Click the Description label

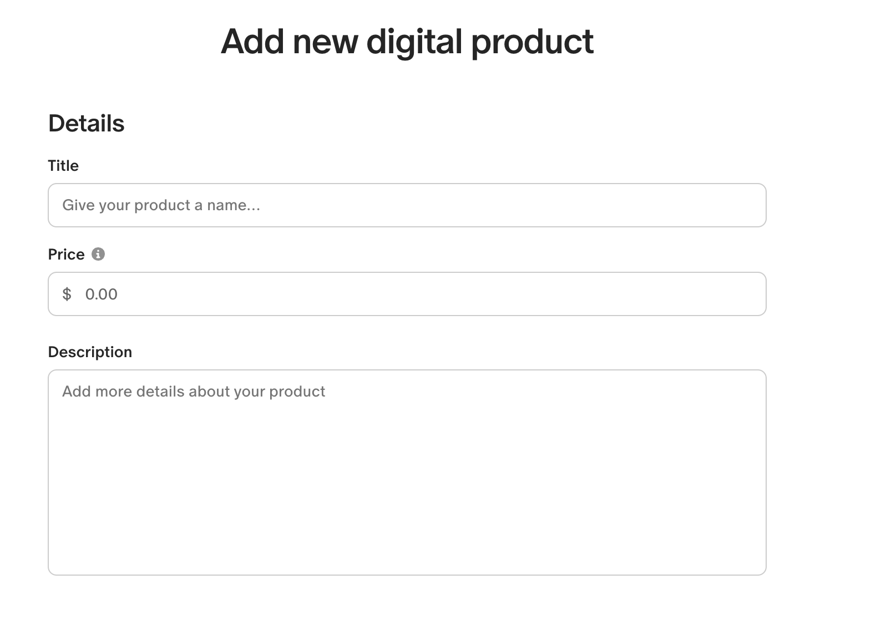click(90, 352)
